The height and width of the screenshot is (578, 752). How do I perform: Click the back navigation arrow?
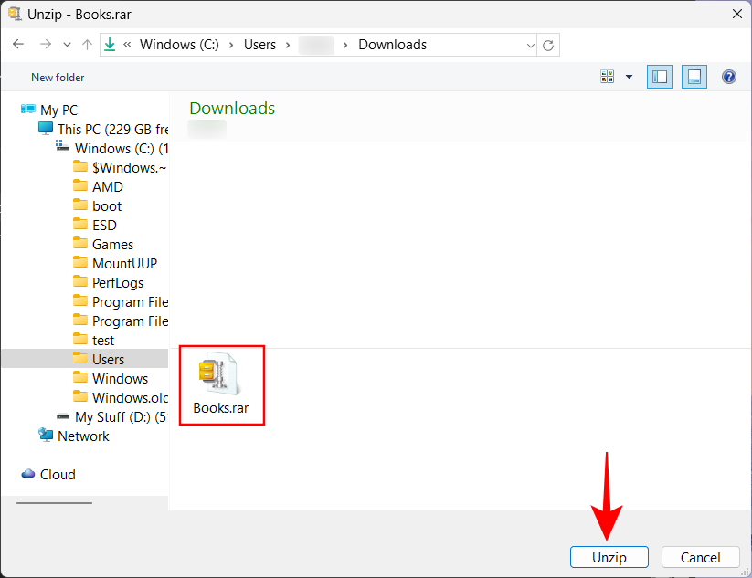[x=18, y=45]
